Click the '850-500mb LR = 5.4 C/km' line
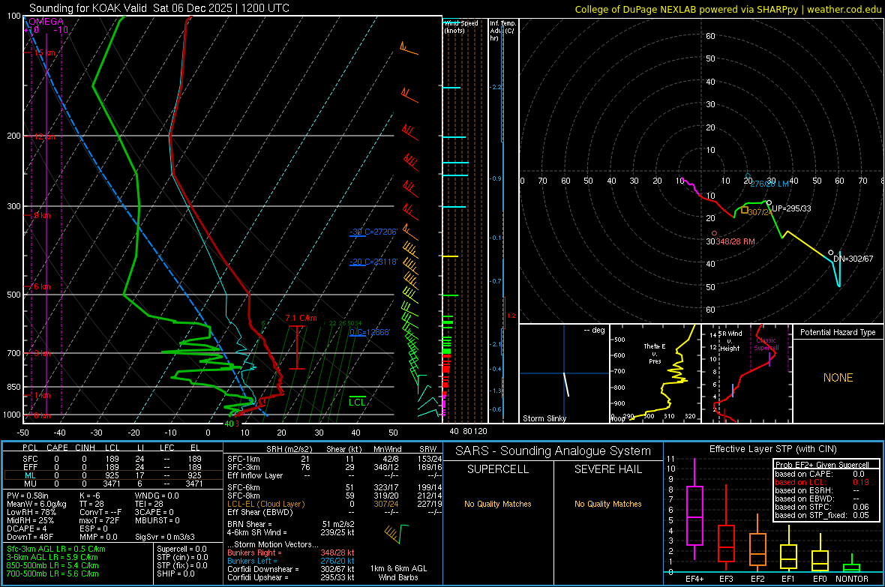Screen dimensions: 885x587 (x=52, y=565)
